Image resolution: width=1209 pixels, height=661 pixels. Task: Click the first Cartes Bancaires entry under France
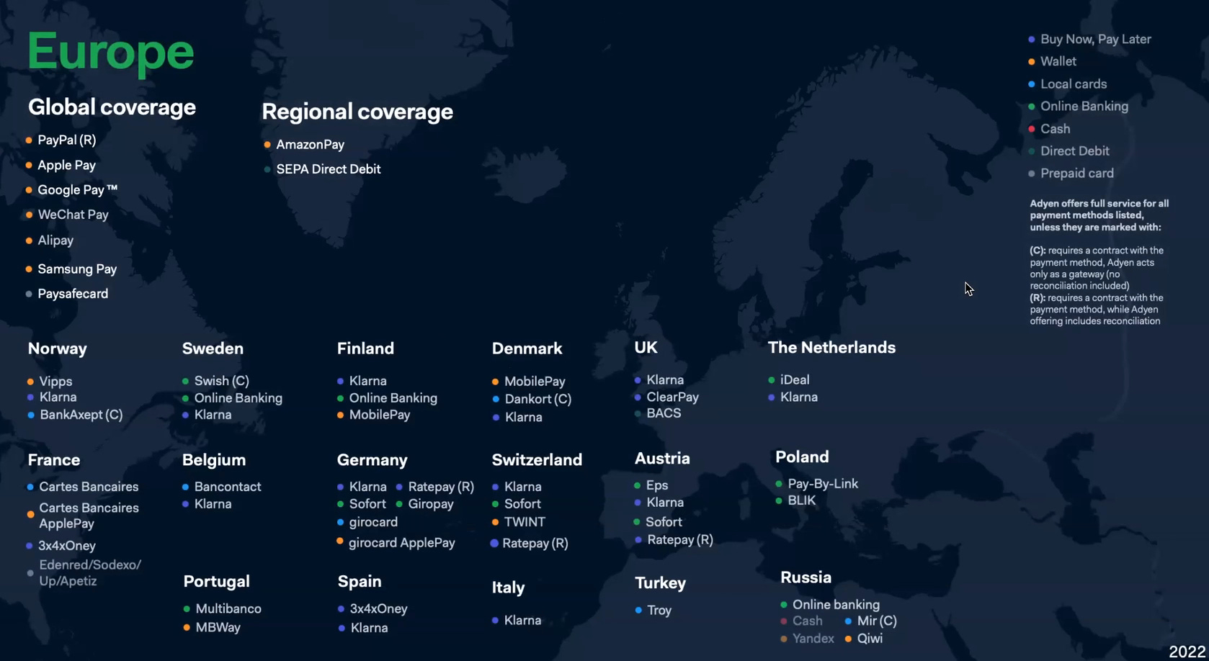click(x=89, y=487)
